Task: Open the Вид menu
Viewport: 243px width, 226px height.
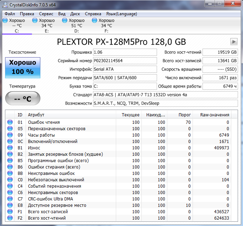Action: click(x=62, y=14)
